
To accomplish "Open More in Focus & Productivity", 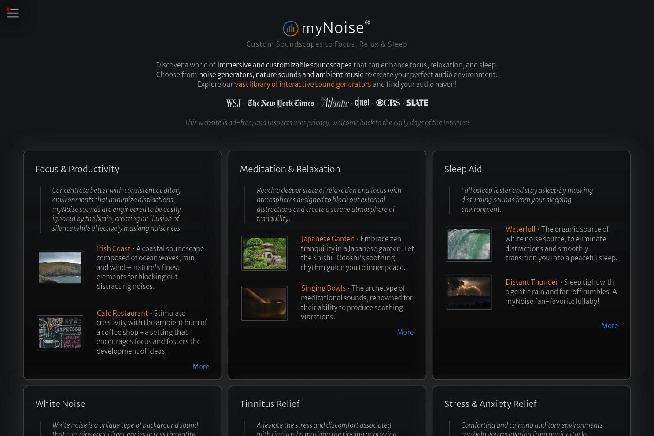I will click(201, 366).
